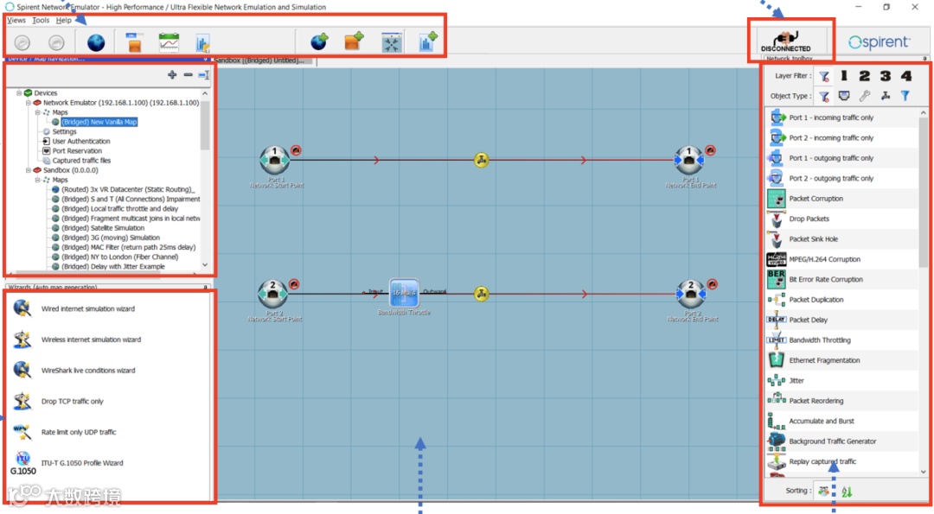Open the bar chart reports icon
Screen dimensions: 934x514
click(x=202, y=43)
